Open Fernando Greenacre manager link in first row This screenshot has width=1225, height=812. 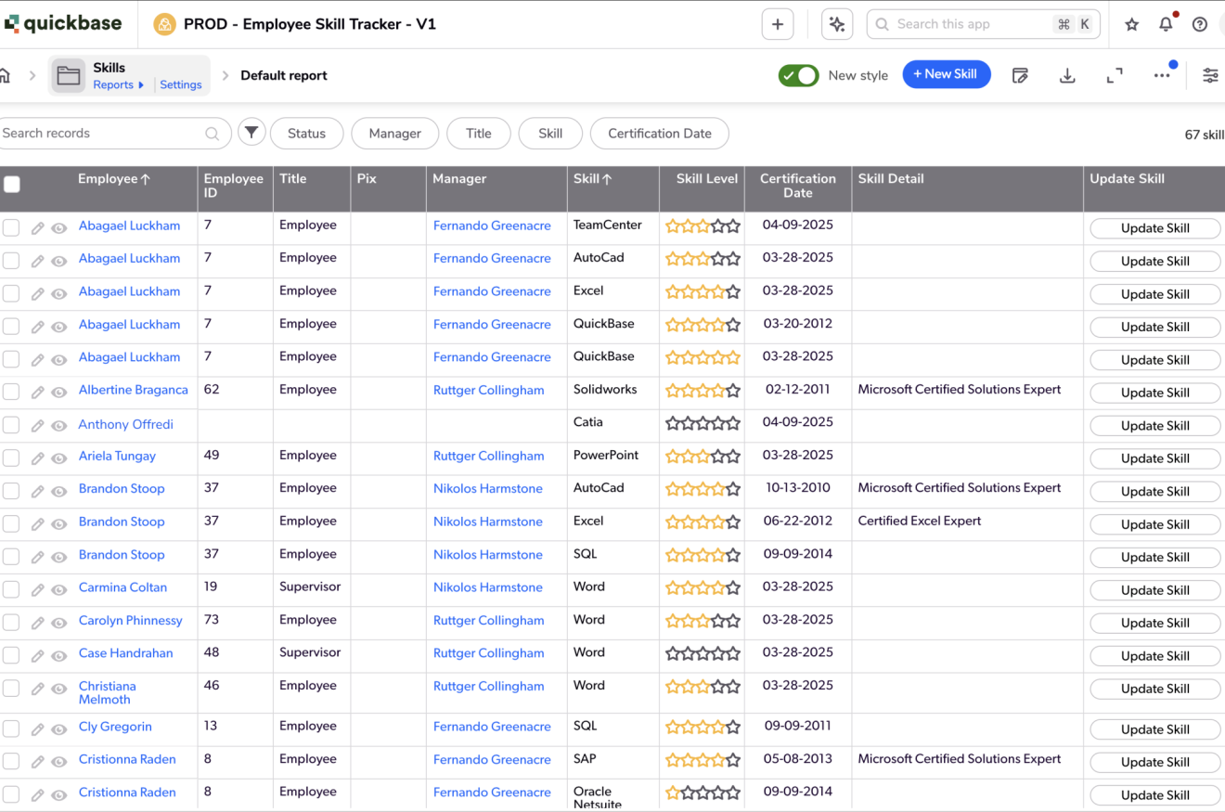(492, 226)
